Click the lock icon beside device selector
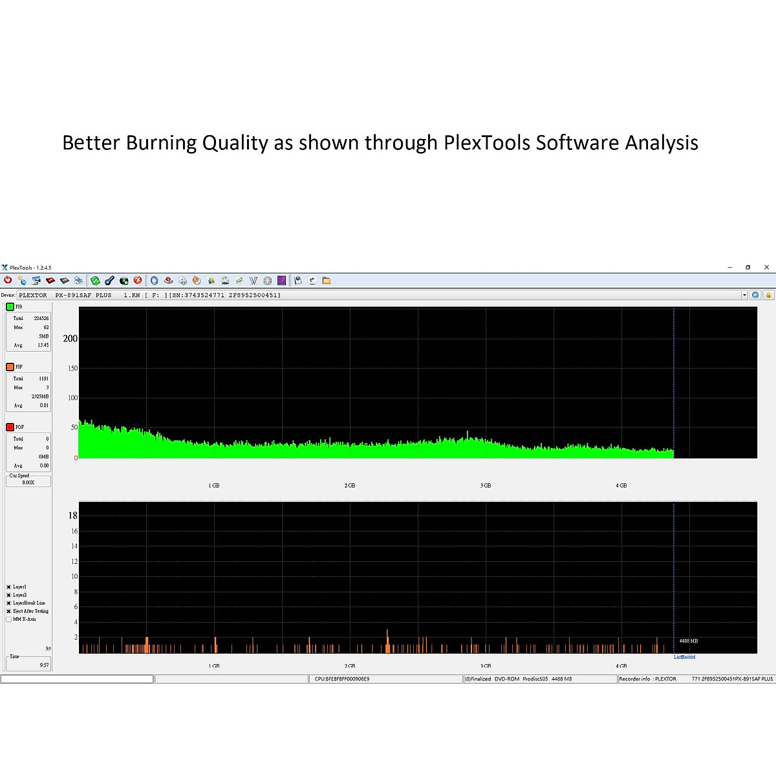776x776 pixels. tap(768, 295)
